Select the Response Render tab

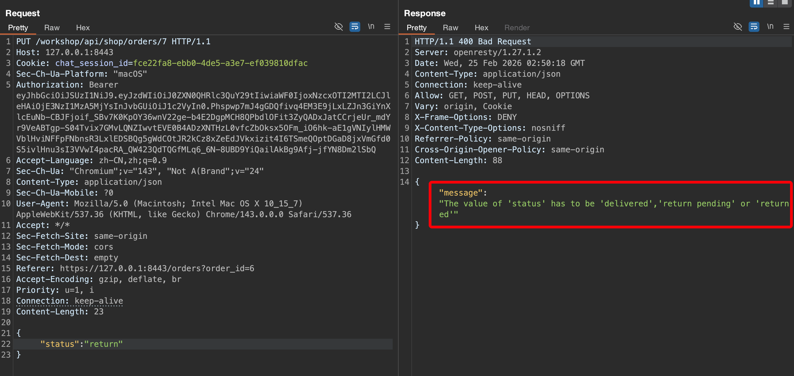click(517, 28)
